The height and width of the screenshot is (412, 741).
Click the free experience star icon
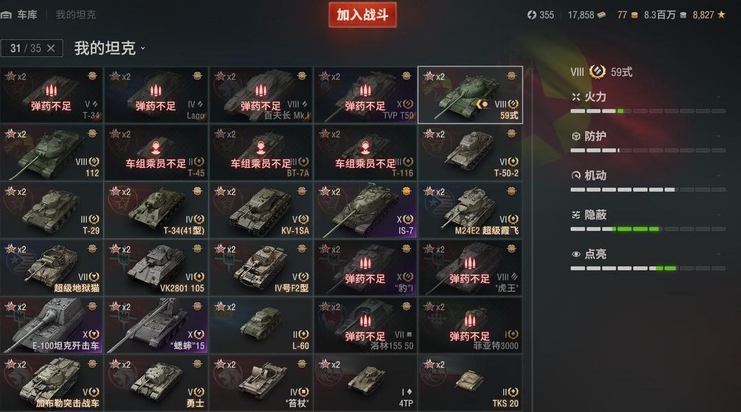coord(721,15)
